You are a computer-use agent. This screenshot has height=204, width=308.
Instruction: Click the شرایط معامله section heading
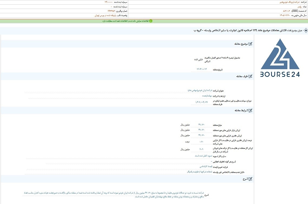(241, 111)
